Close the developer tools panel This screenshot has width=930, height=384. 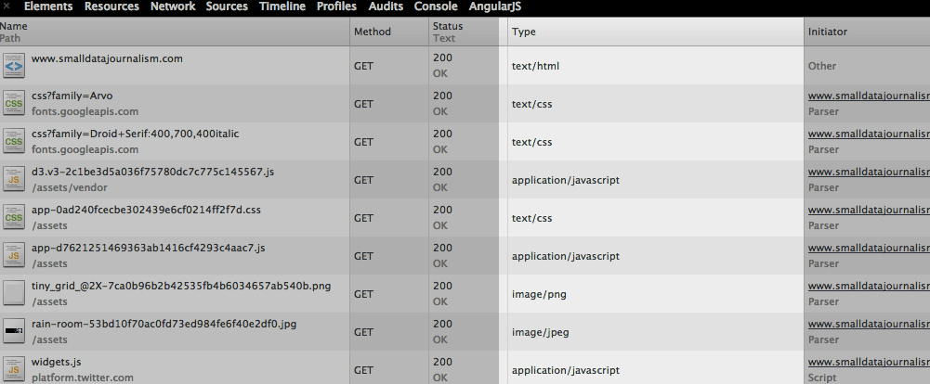(x=7, y=6)
